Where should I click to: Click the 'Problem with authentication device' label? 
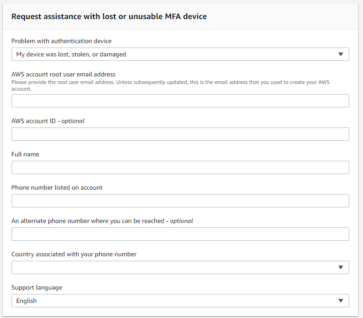click(61, 41)
